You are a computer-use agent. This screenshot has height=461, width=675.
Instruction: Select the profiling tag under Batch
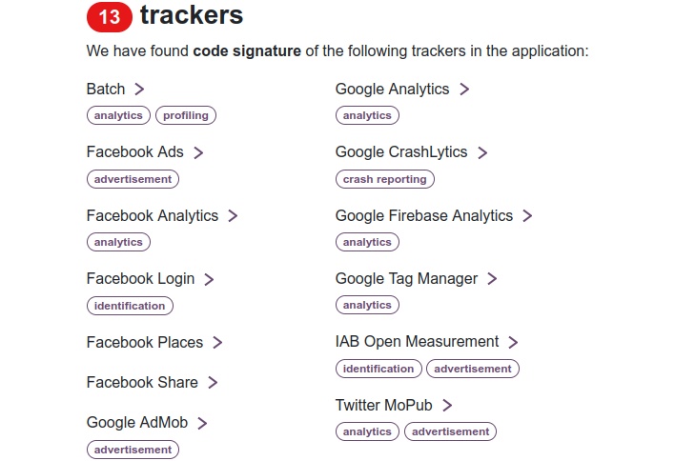tap(186, 115)
